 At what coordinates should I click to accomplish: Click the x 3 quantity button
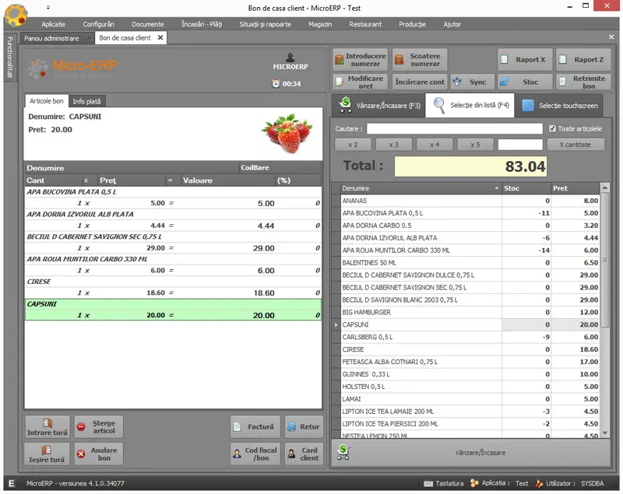393,145
